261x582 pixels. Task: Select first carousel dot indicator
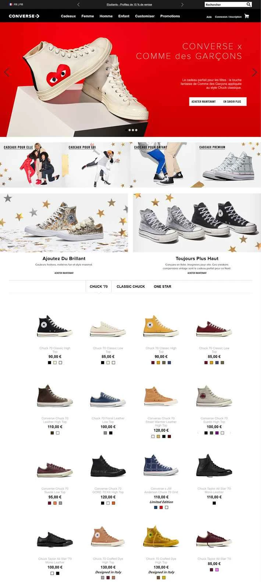tap(126, 130)
